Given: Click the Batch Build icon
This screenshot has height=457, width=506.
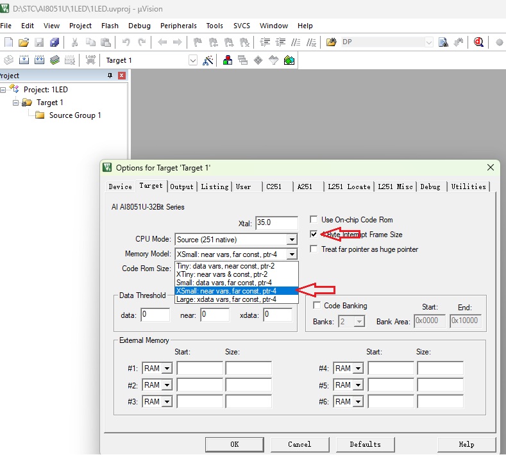Looking at the screenshot, I should pyautogui.click(x=55, y=60).
